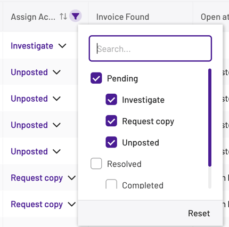
Task: Click the Reset button
Action: pos(199,213)
